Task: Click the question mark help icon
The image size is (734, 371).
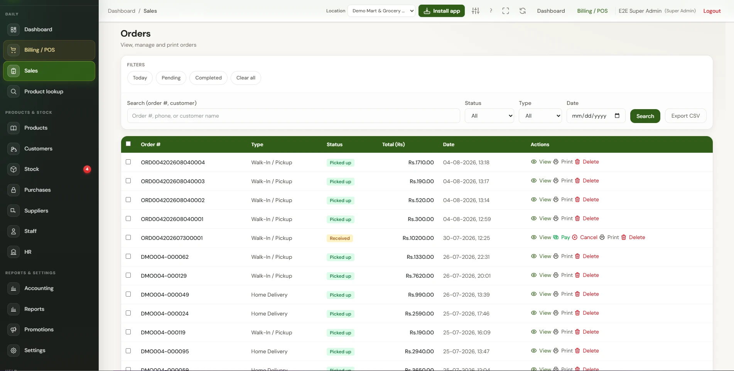Action: point(491,11)
